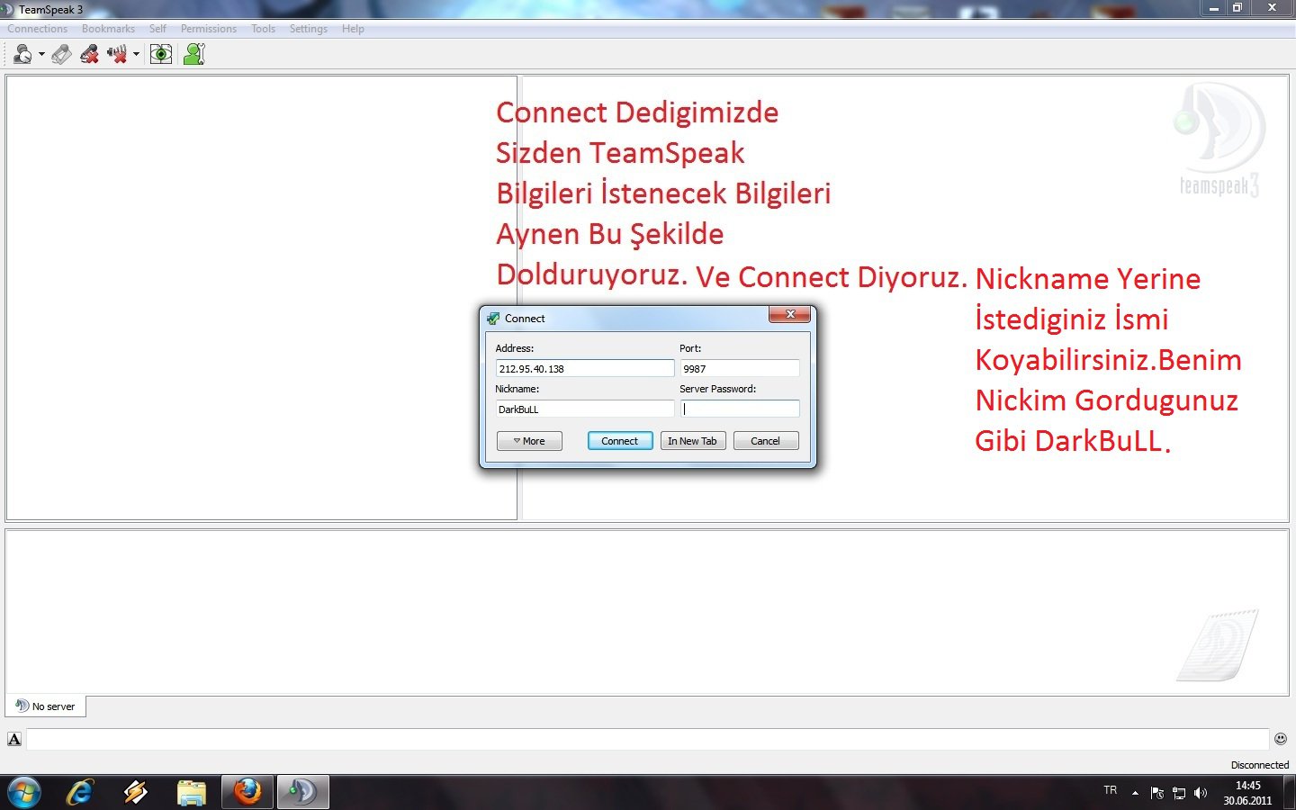Expand the More options in Connect dialog
This screenshot has height=810, width=1296.
click(529, 441)
